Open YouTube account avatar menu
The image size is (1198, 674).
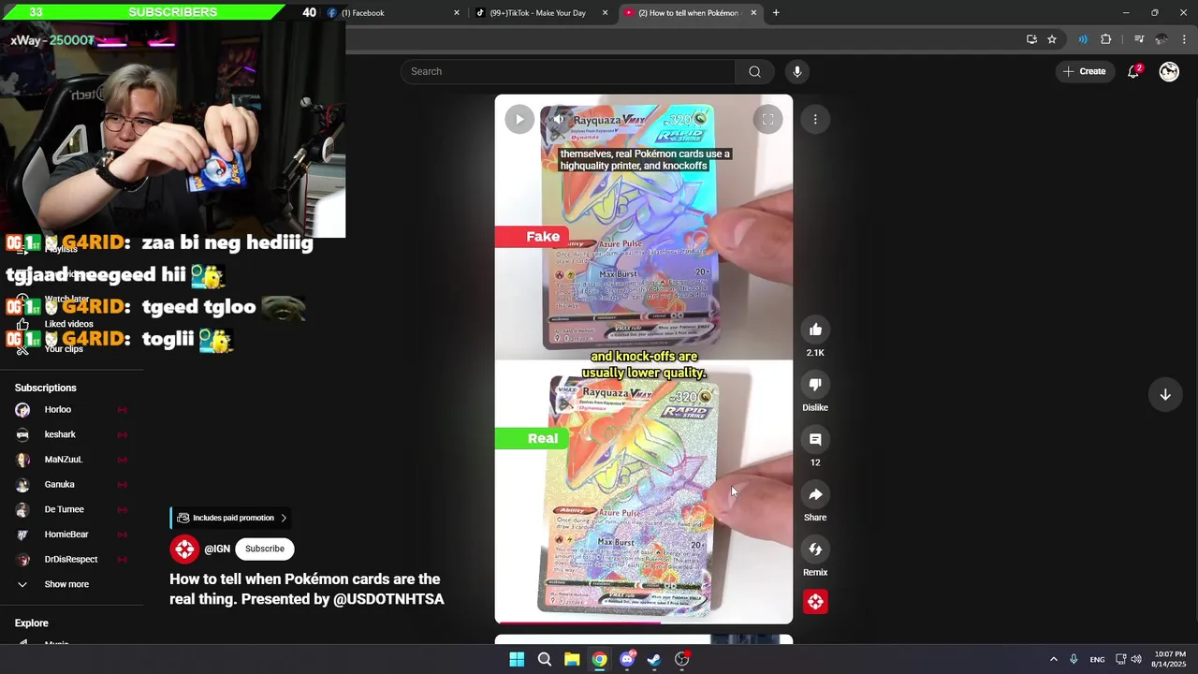(1169, 71)
